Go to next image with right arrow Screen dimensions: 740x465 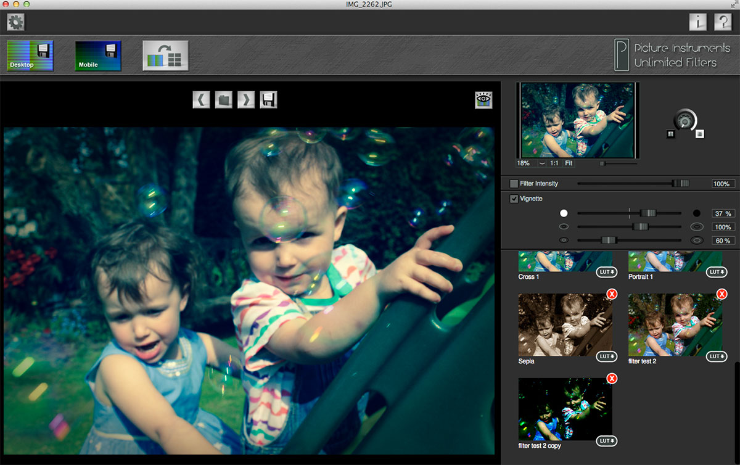[x=246, y=99]
